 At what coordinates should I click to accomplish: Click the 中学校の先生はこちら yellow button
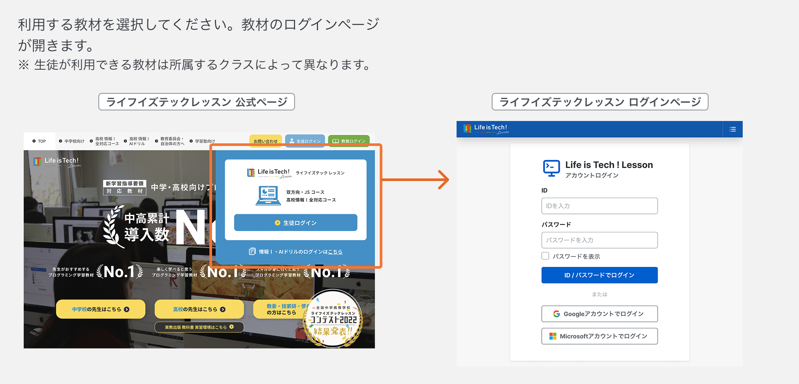click(101, 309)
